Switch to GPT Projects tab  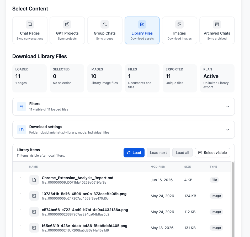(67, 30)
